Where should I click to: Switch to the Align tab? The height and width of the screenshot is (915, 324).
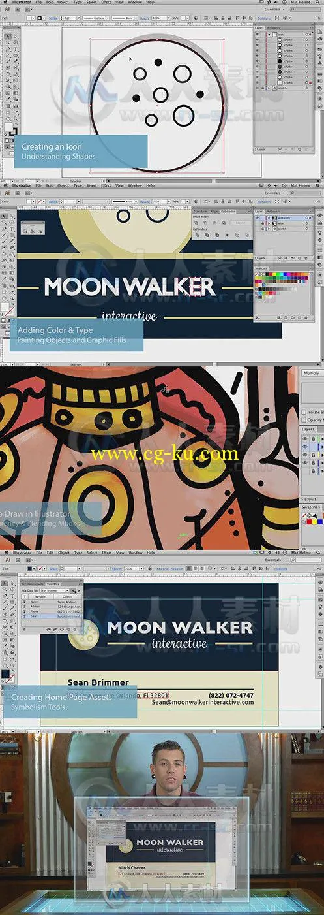click(214, 212)
